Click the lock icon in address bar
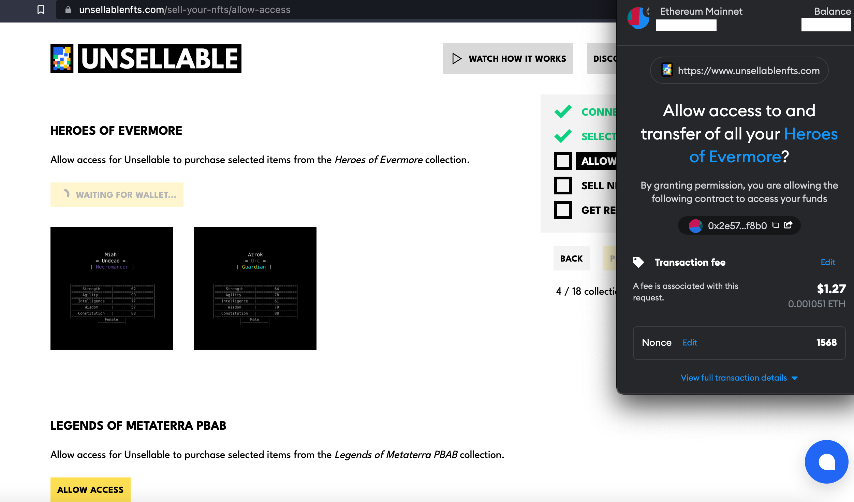This screenshot has width=854, height=502. click(x=68, y=10)
